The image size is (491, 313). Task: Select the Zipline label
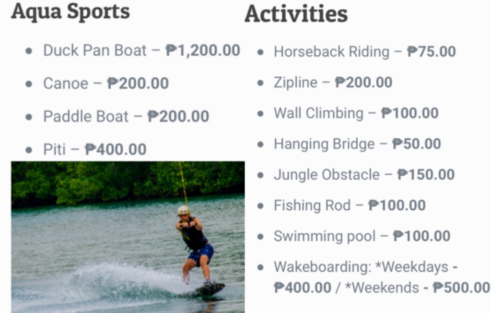click(x=295, y=83)
